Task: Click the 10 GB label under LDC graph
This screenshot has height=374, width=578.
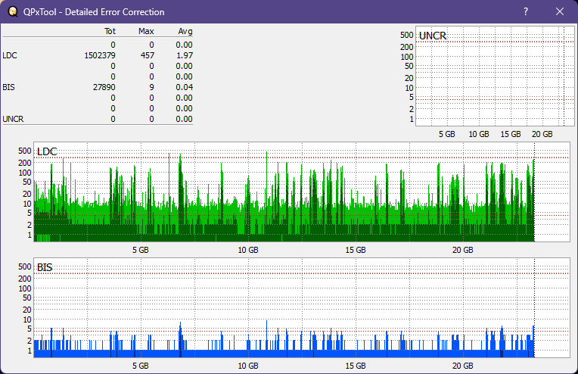Action: (248, 250)
